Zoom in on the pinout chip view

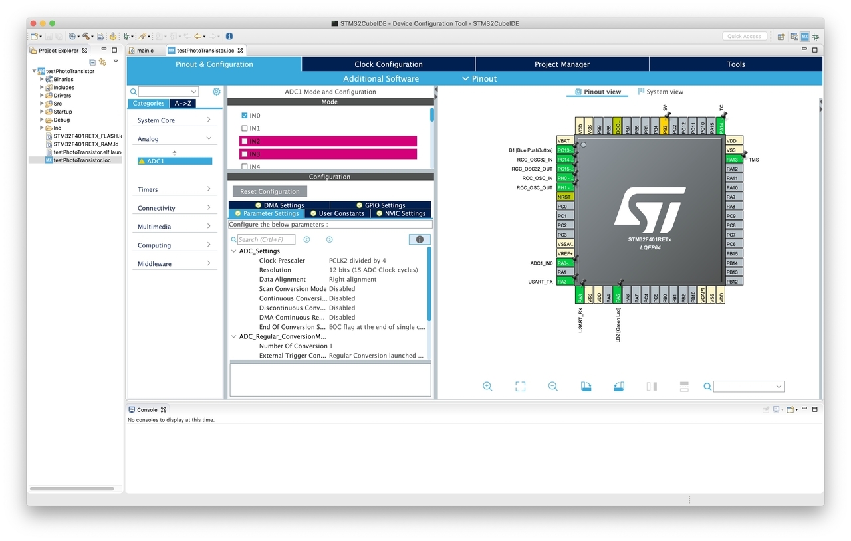pos(487,386)
